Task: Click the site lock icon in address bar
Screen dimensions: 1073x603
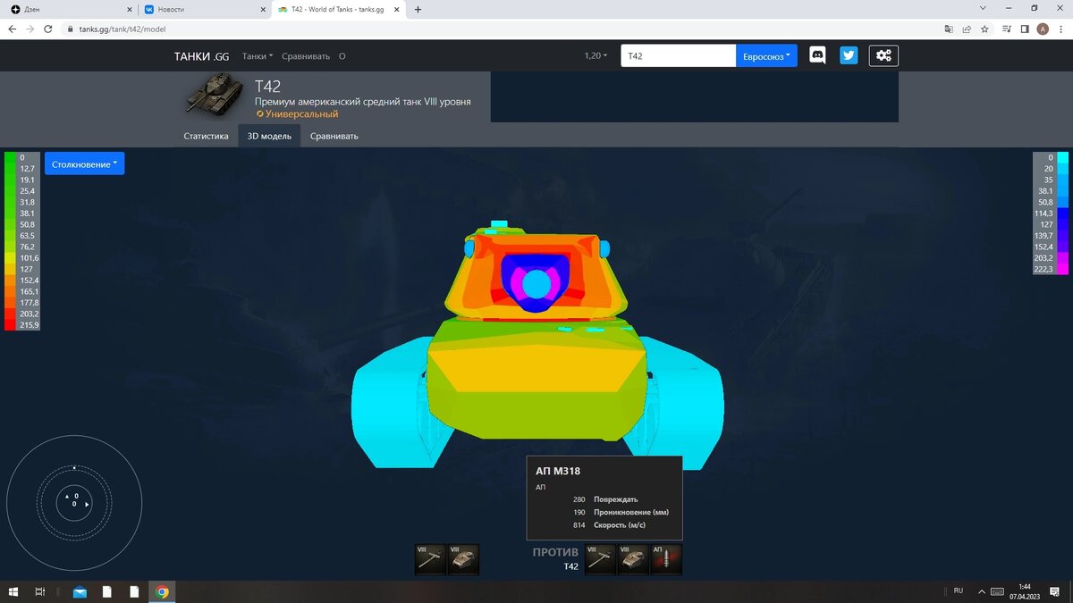Action: point(70,29)
